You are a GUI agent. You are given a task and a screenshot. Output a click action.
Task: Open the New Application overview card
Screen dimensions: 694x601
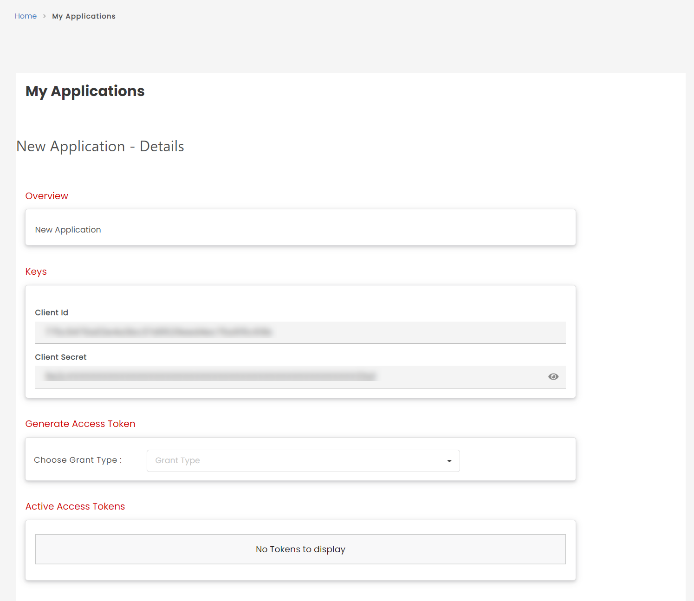tap(300, 227)
